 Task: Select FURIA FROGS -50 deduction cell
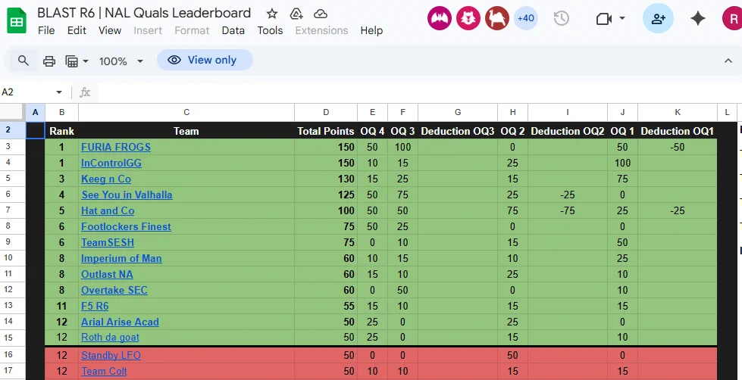click(678, 147)
